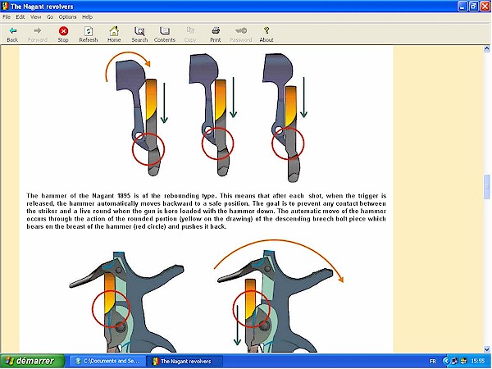This screenshot has width=492, height=369.
Task: Open the Help menu
Action: pyautogui.click(x=87, y=17)
